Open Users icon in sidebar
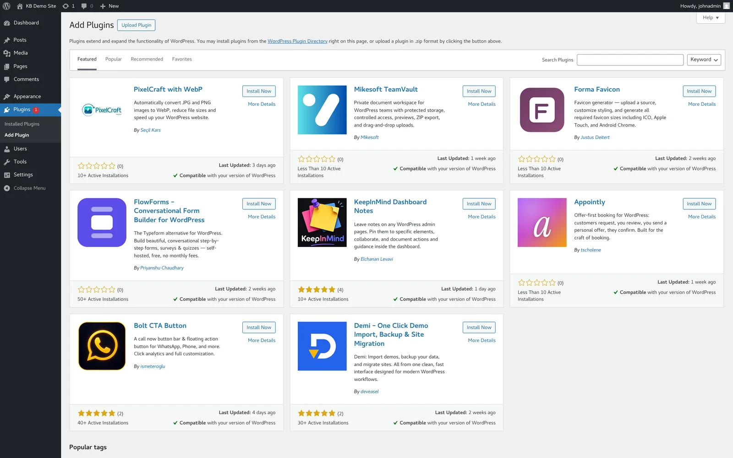 7,149
